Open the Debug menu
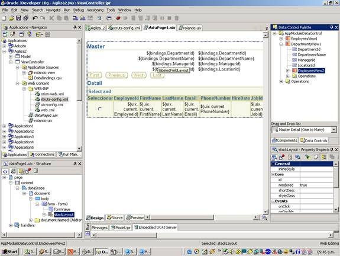 point(79,10)
